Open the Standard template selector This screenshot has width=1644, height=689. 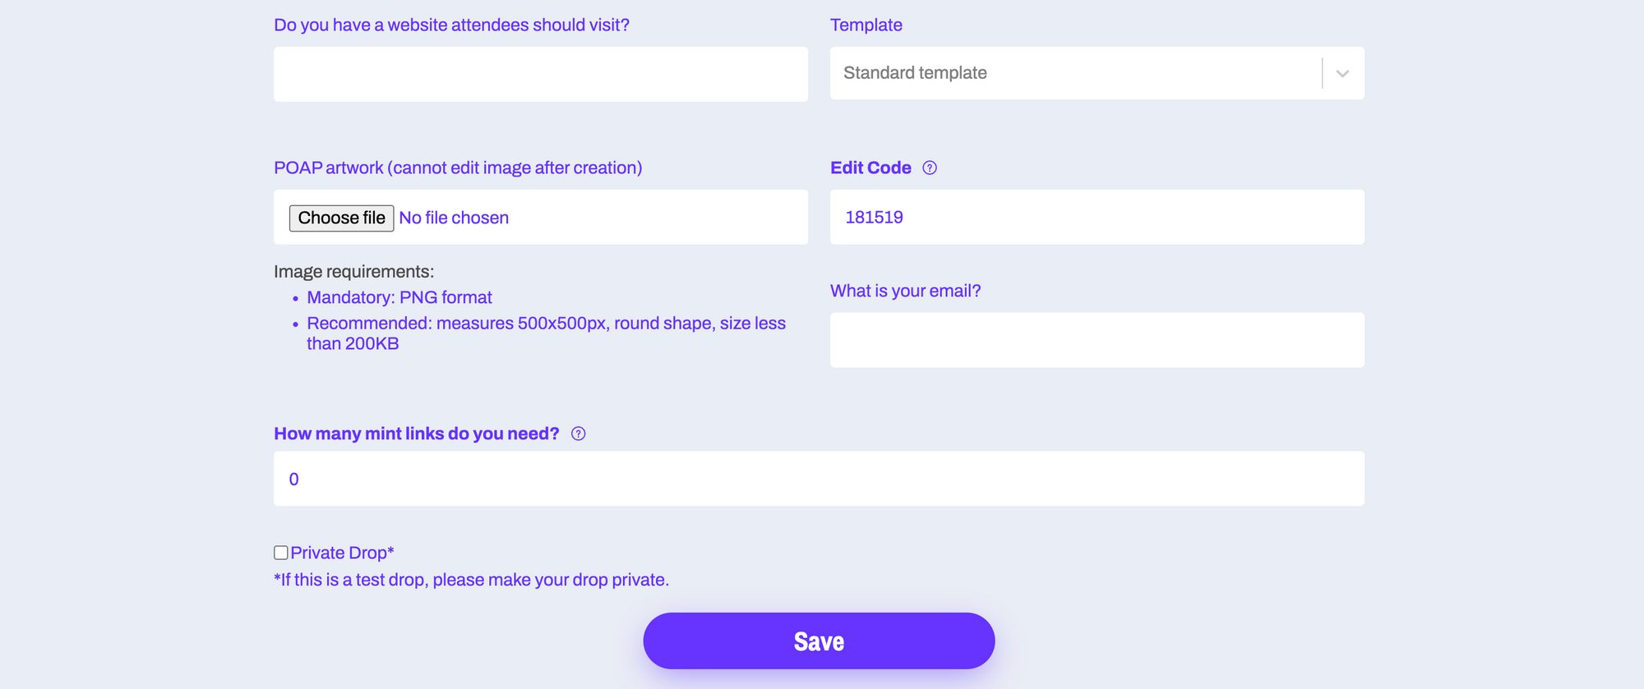1069,73
